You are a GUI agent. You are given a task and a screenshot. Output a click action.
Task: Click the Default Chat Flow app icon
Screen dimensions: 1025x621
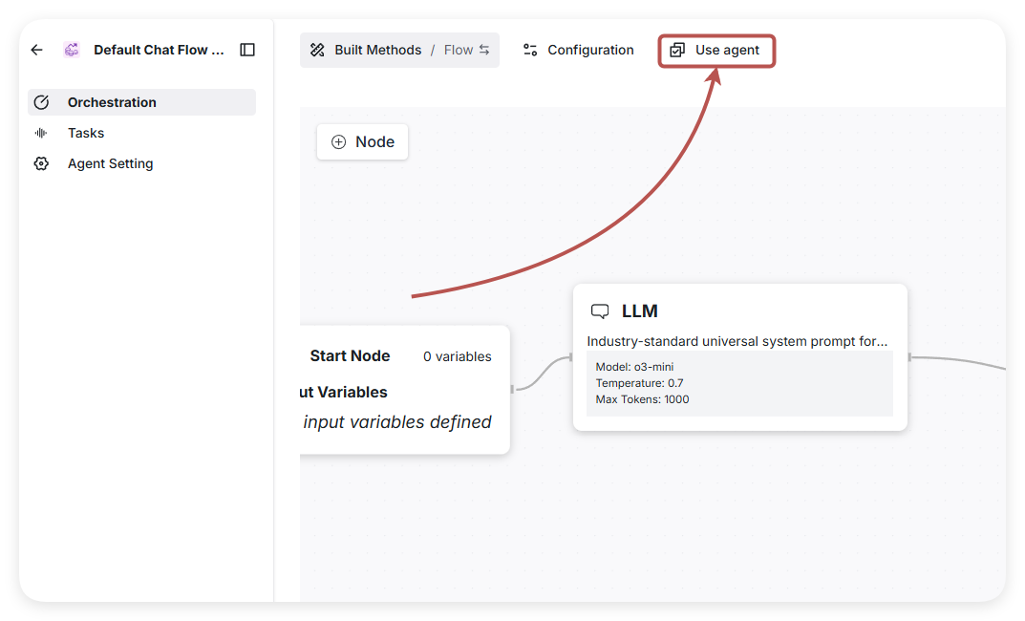pos(72,50)
